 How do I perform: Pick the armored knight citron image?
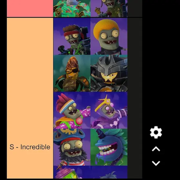pyautogui.click(x=109, y=73)
